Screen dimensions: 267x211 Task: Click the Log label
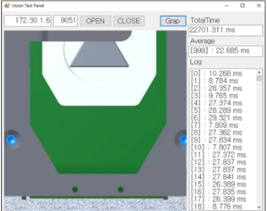196,62
